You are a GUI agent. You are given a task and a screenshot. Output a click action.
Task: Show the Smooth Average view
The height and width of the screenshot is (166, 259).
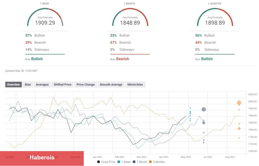click(111, 85)
